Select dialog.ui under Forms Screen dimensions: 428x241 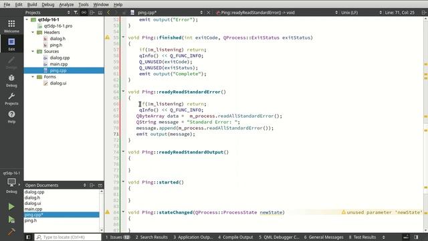pyautogui.click(x=58, y=83)
